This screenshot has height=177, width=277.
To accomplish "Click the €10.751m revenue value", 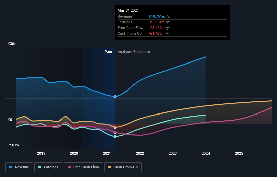I will [157, 16].
